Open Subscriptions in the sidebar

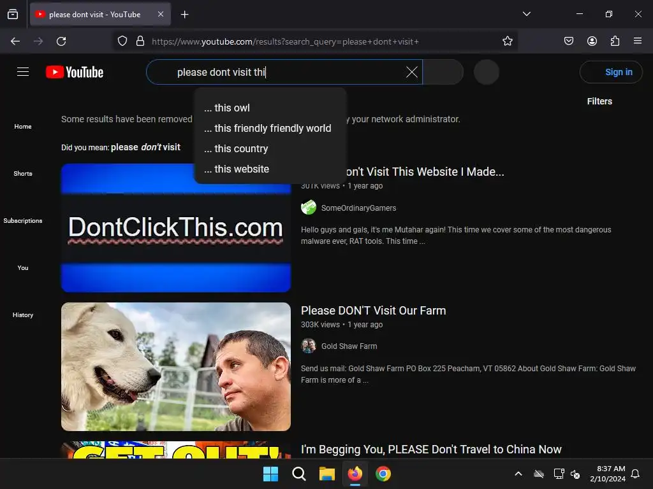coord(23,220)
